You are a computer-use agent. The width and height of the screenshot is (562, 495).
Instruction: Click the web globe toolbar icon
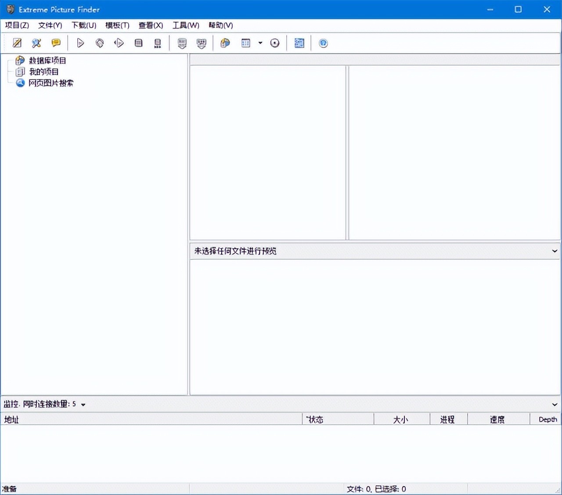225,43
